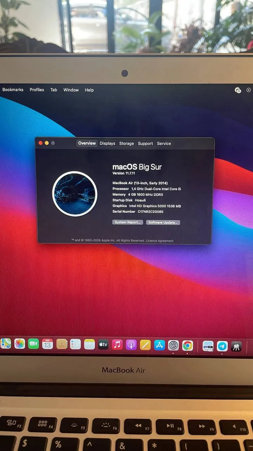
Task: Switch to Google Chrome in the Dock
Action: pyautogui.click(x=188, y=346)
